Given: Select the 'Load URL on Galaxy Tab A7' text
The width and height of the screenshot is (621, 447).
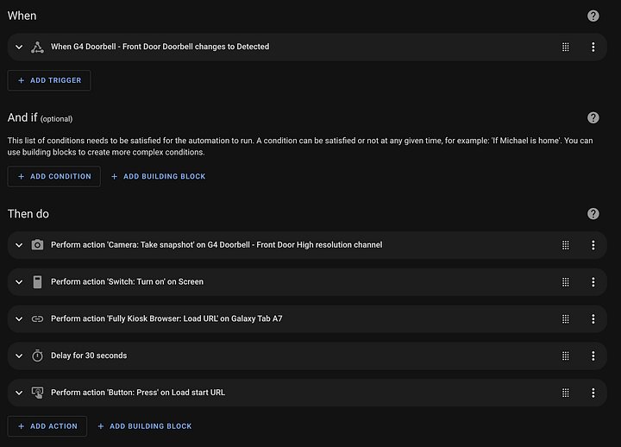Looking at the screenshot, I should click(x=233, y=318).
